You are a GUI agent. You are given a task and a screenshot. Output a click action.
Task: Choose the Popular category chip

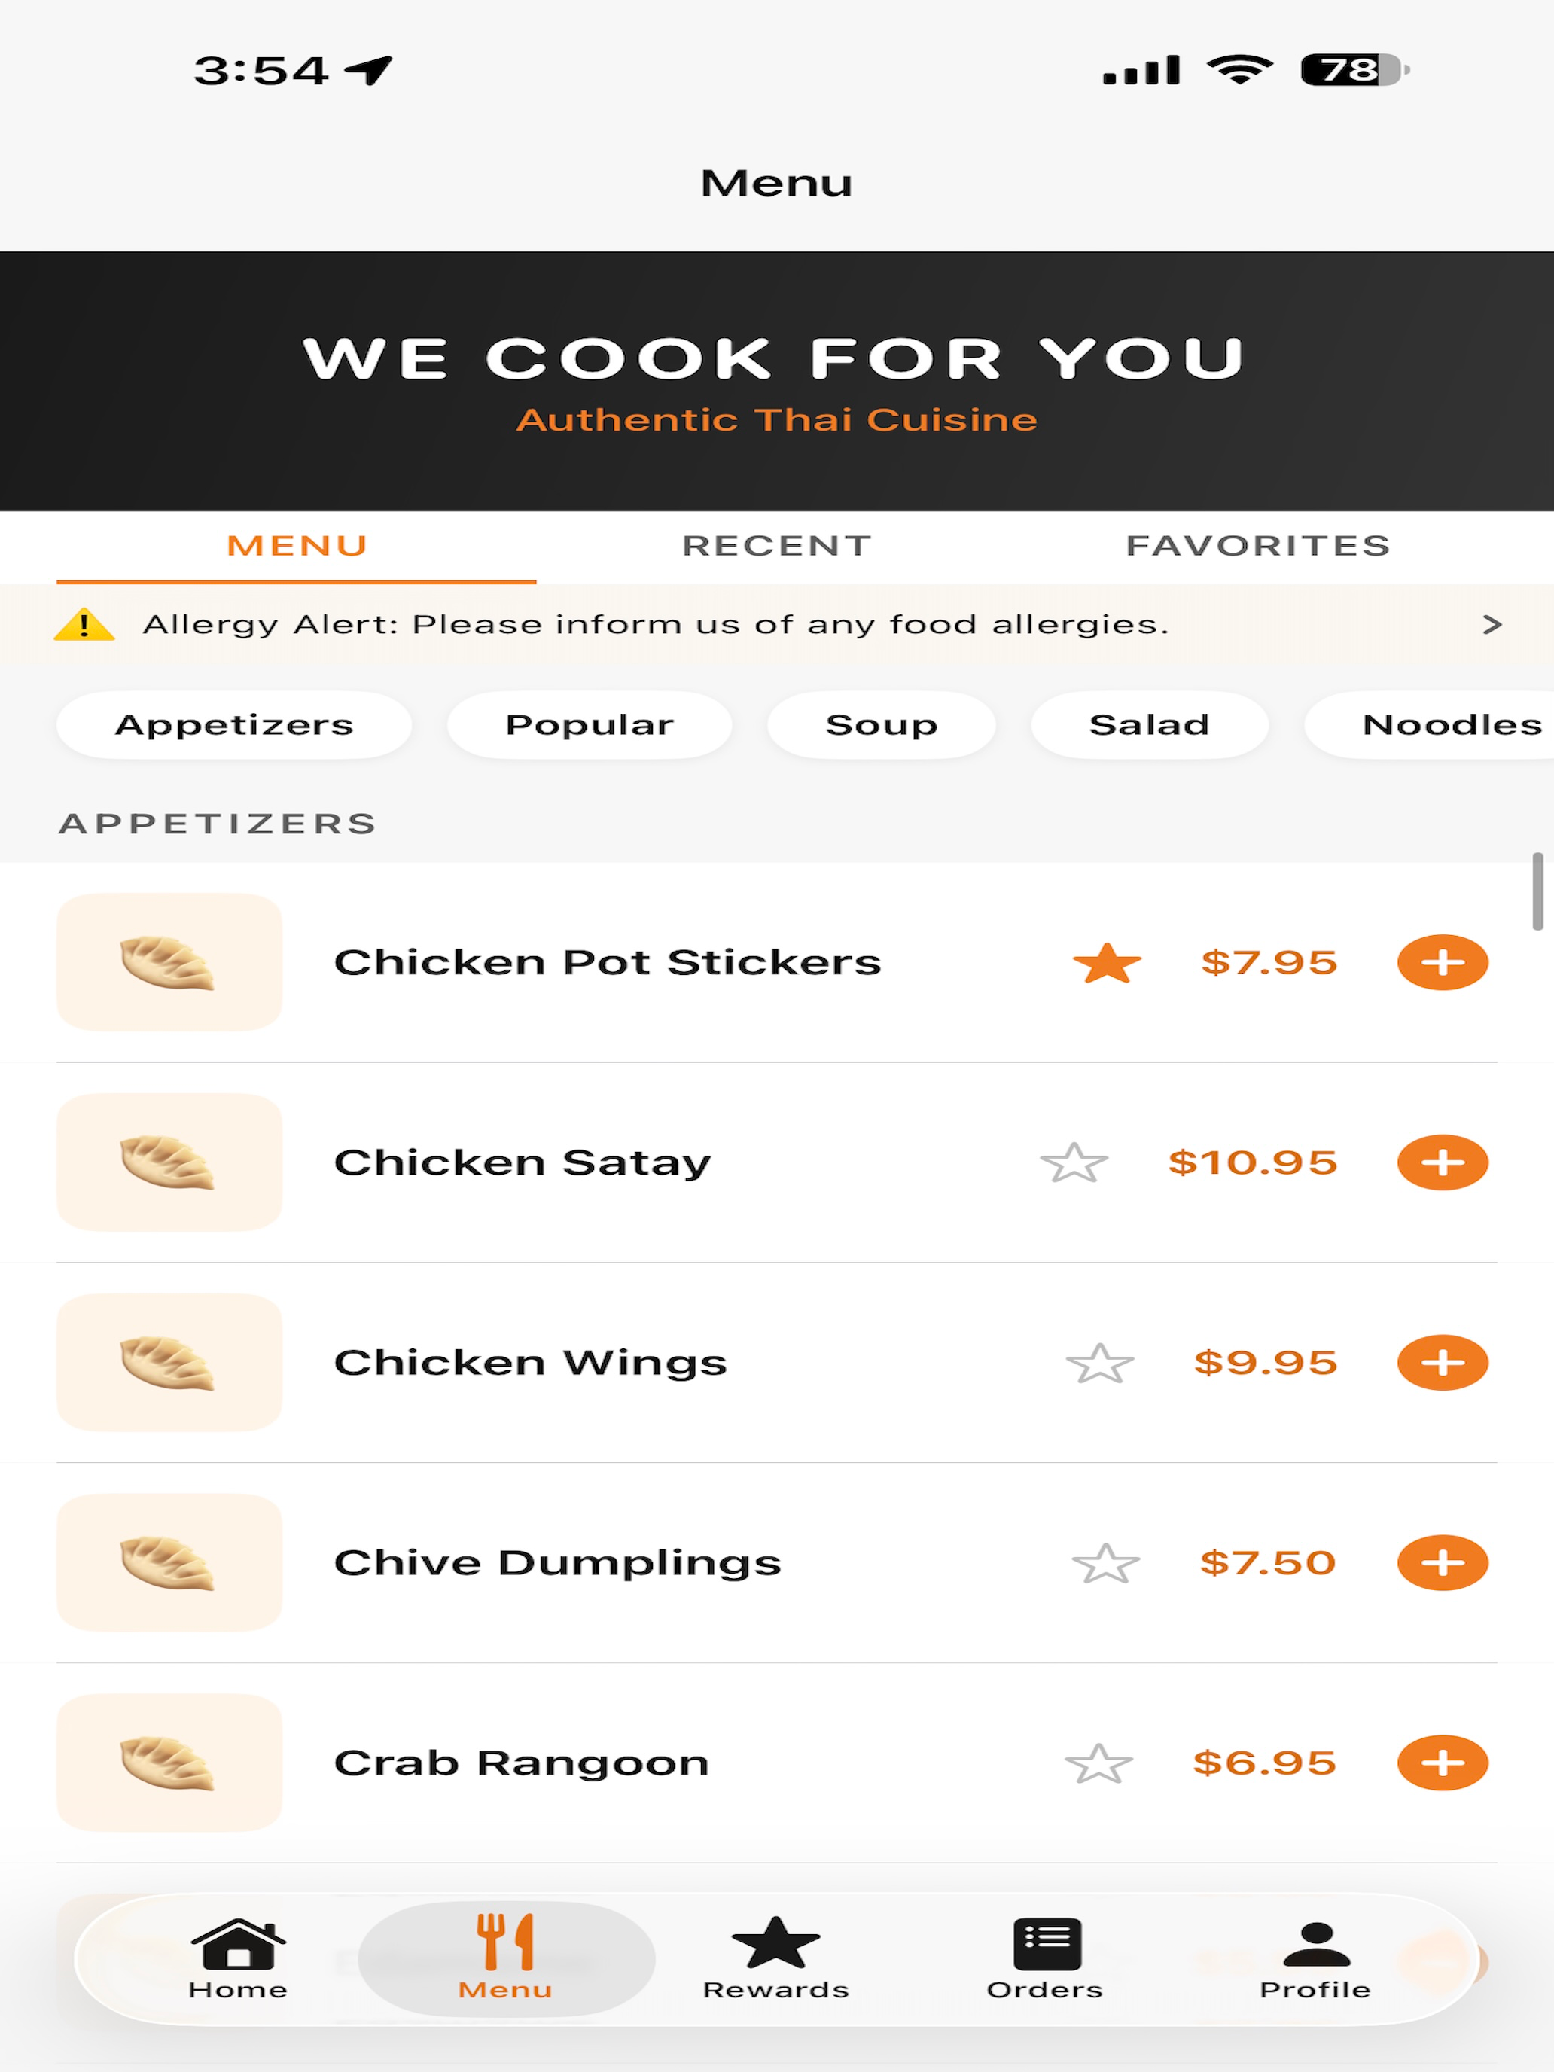pyautogui.click(x=590, y=725)
